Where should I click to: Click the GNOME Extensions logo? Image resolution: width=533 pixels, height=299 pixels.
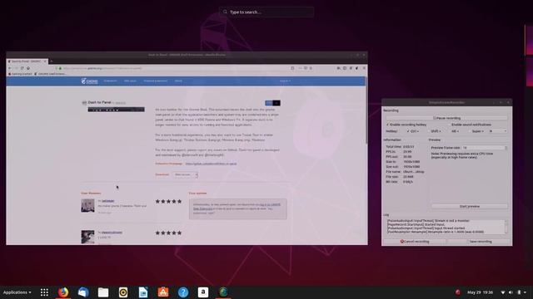tap(89, 81)
